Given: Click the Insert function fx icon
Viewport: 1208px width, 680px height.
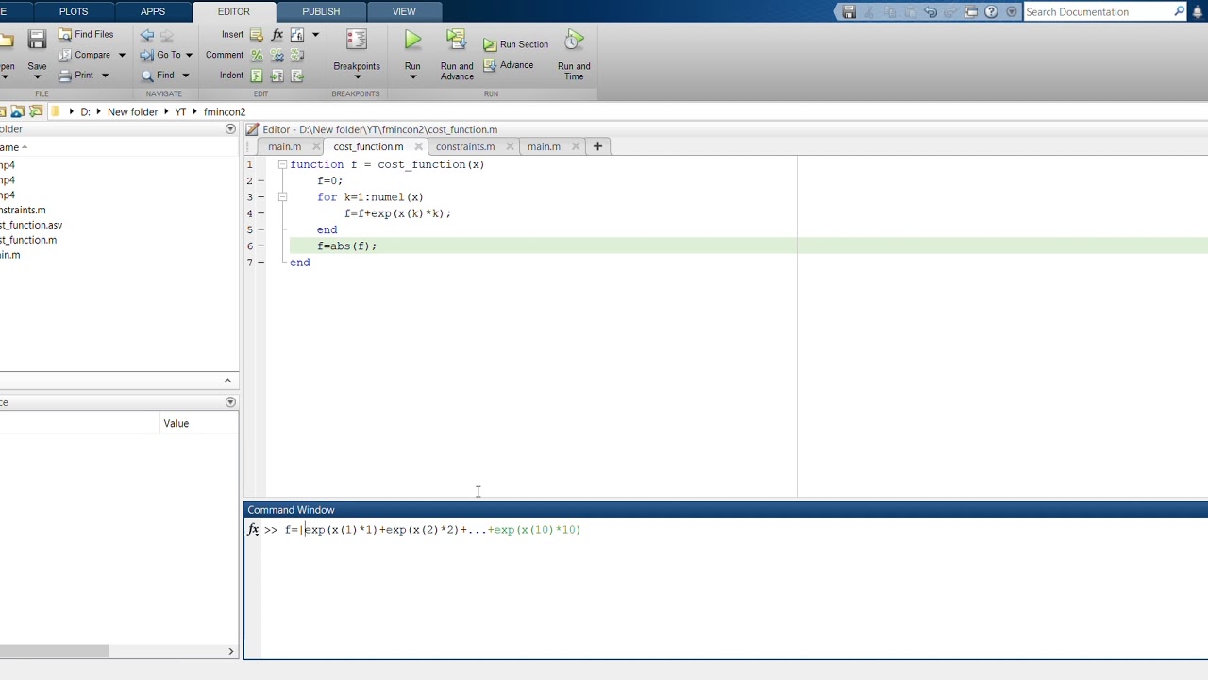Looking at the screenshot, I should pos(277,35).
